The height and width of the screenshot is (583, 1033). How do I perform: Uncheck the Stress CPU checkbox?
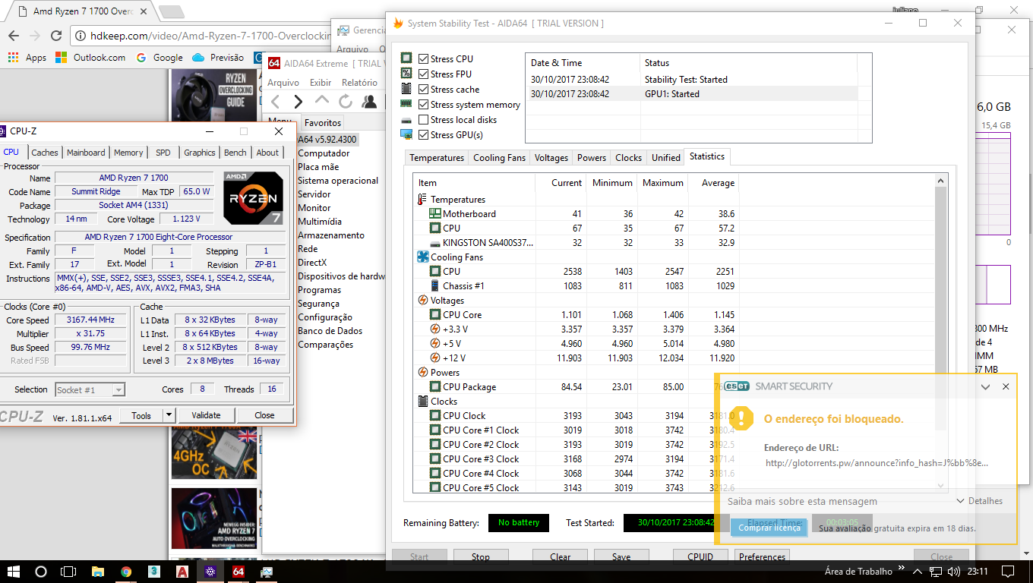coord(424,58)
